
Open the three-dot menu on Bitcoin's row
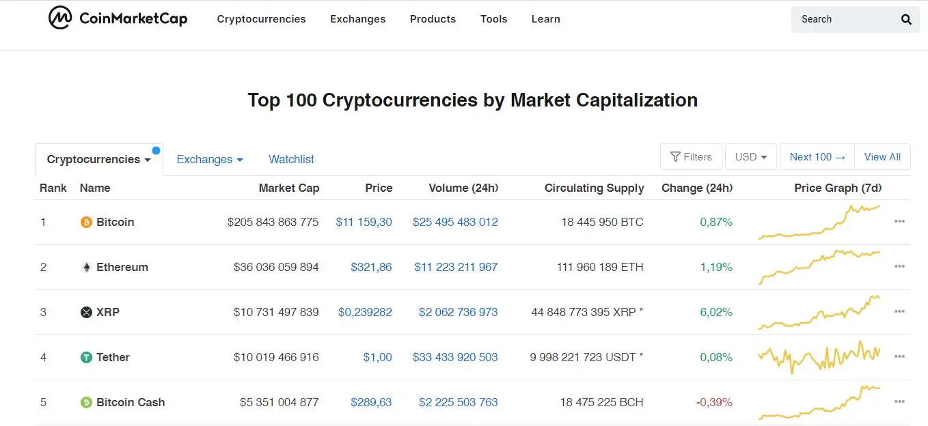point(899,221)
